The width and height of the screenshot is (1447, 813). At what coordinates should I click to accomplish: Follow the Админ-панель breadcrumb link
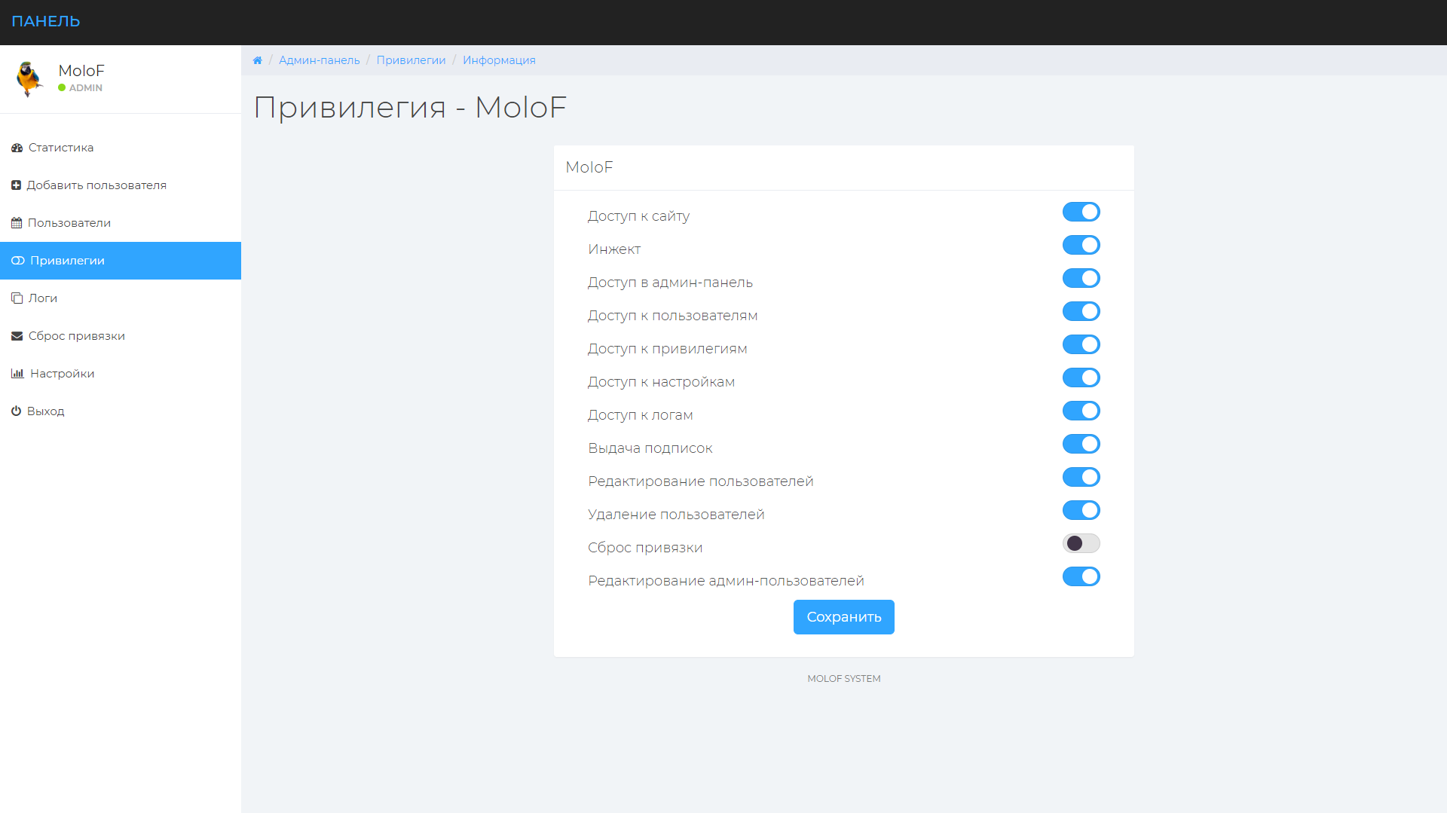(320, 60)
